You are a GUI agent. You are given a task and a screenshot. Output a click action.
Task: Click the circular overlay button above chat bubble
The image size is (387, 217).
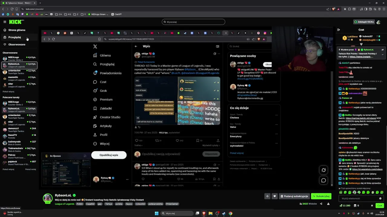tap(324, 170)
